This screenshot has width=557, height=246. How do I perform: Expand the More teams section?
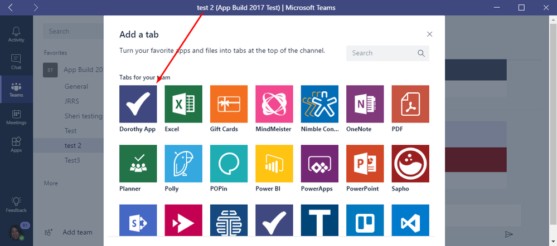click(51, 183)
